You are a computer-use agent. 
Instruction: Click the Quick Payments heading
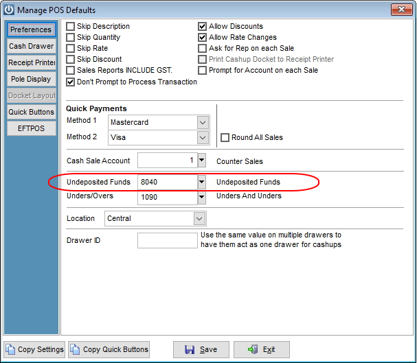tap(96, 108)
